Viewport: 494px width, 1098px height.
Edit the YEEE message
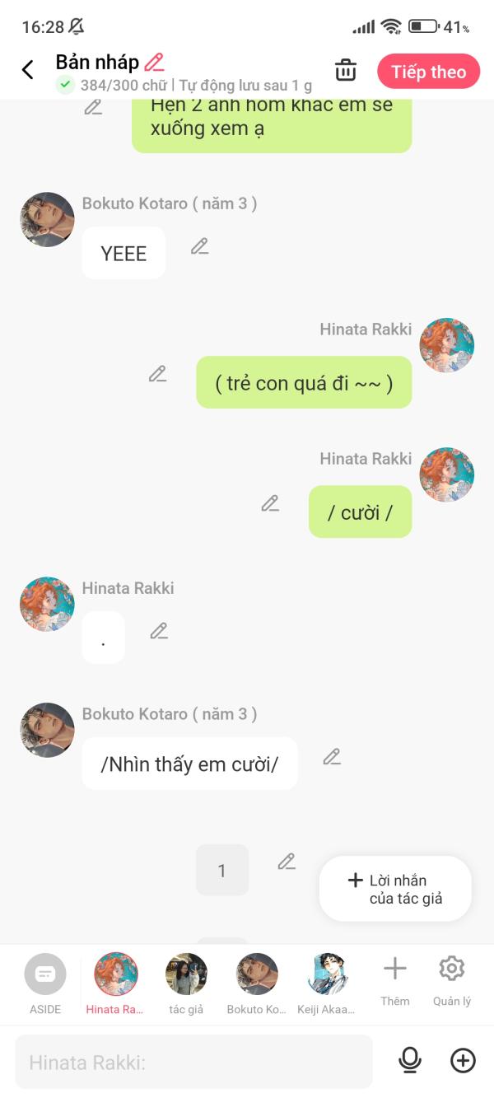[x=199, y=246]
